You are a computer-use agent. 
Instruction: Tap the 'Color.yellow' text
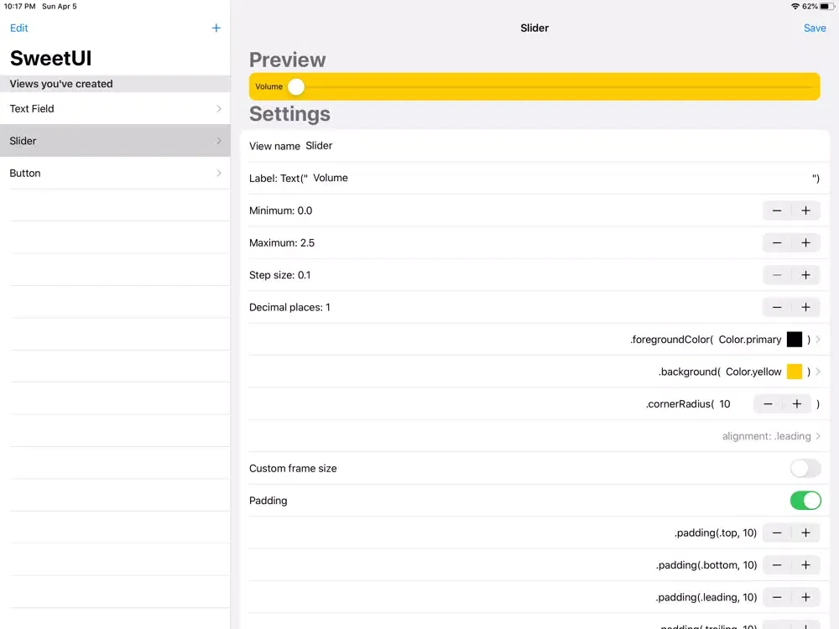click(753, 372)
